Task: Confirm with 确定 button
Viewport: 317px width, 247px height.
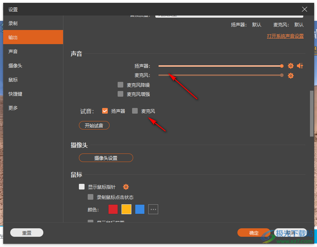Action: coord(254,233)
